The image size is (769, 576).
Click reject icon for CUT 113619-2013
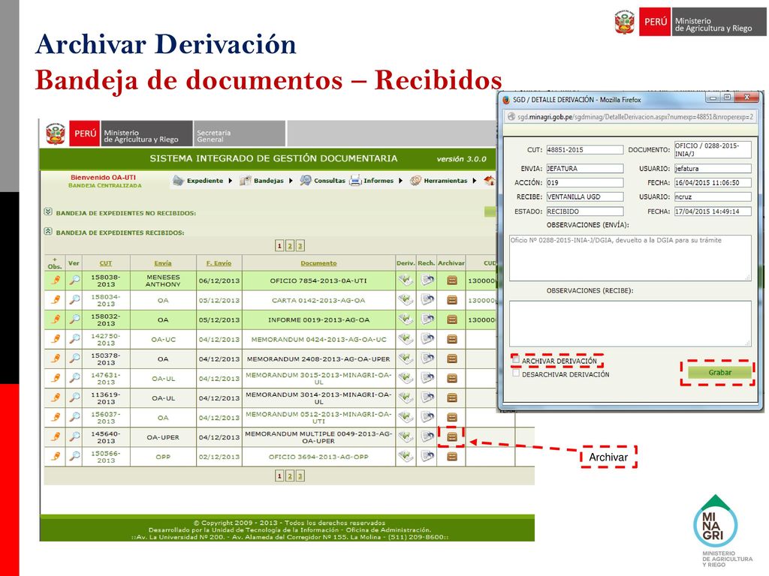tap(427, 397)
